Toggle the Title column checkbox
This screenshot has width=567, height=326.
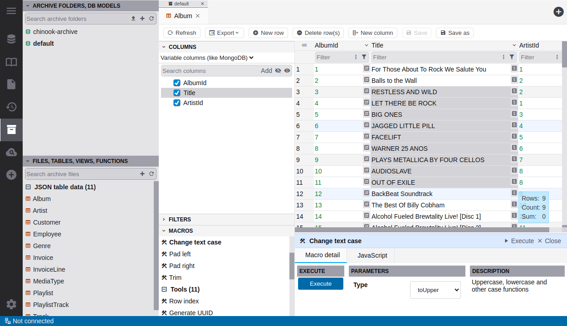click(177, 93)
